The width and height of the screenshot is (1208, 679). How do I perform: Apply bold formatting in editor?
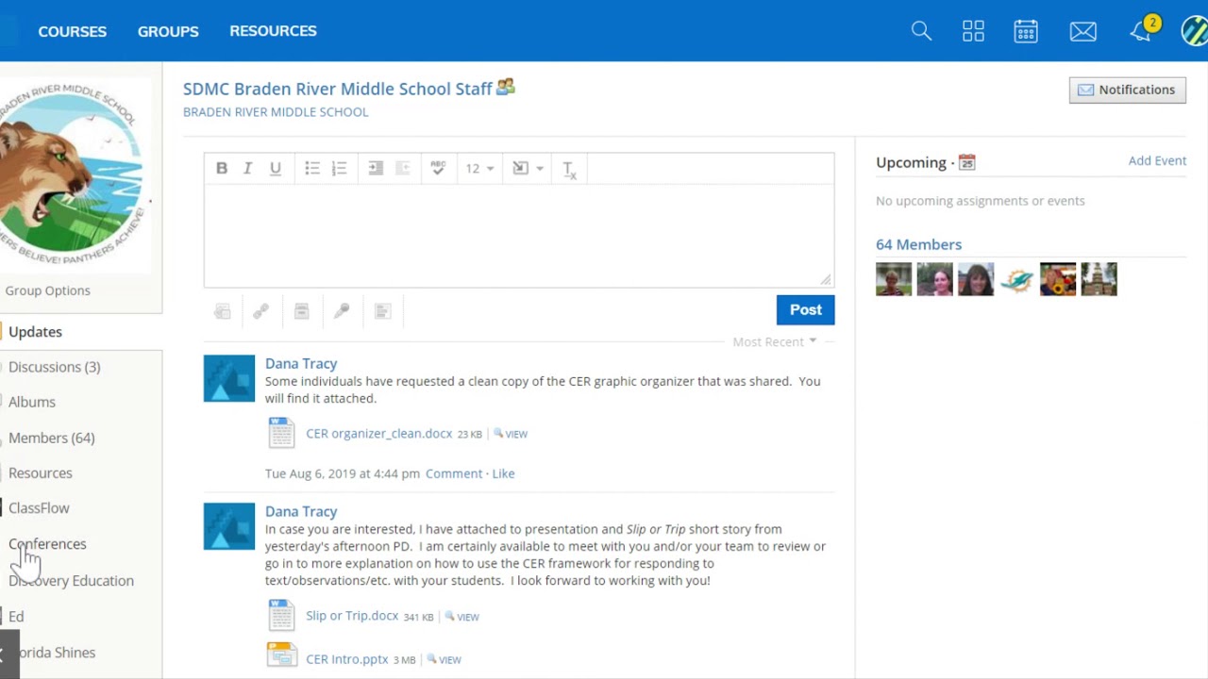pos(222,168)
